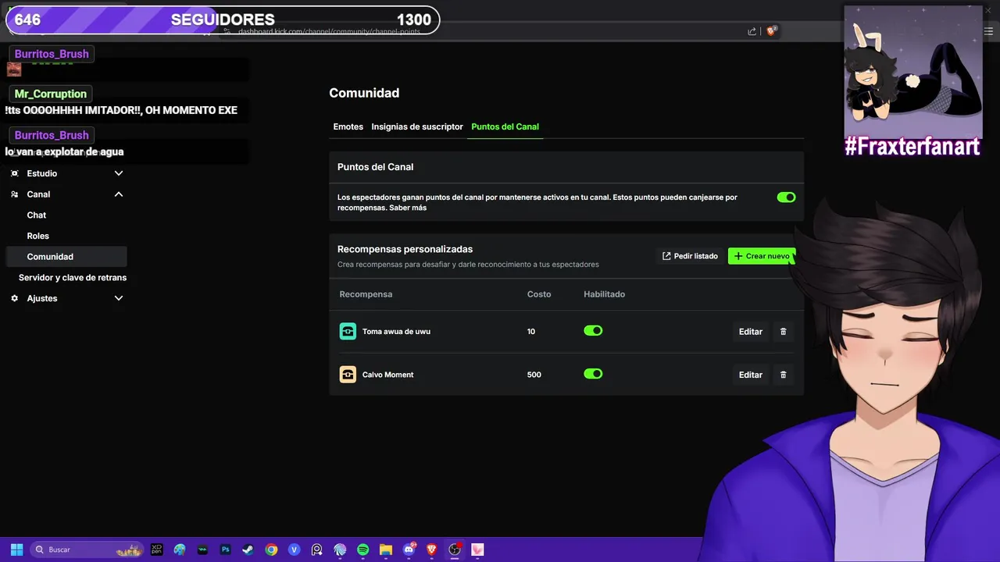Click the Buscar search box on taskbar
Screen dimensions: 1000x562
86,550
